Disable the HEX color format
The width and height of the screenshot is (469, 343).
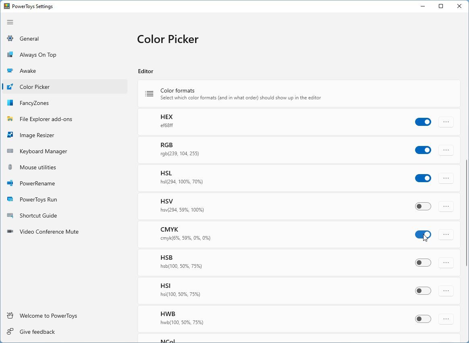coord(423,121)
